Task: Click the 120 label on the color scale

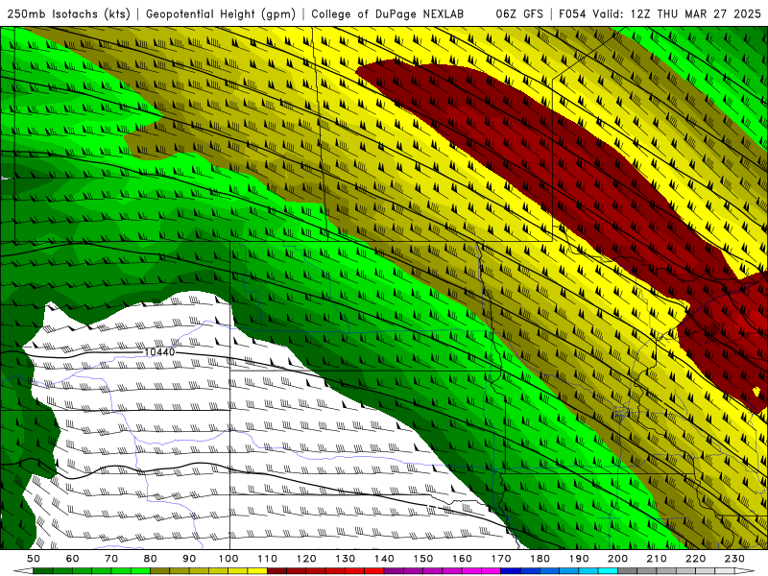Action: 306,559
